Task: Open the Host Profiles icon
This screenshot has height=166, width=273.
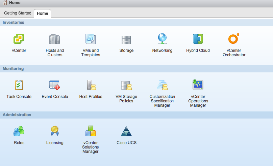Action: pos(92,85)
